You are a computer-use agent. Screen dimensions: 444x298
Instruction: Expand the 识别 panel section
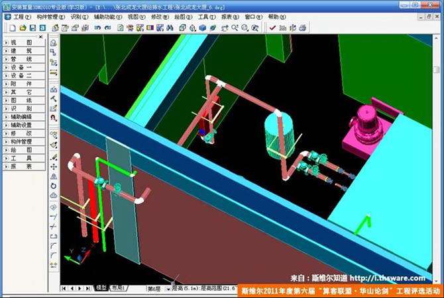[x=24, y=108]
